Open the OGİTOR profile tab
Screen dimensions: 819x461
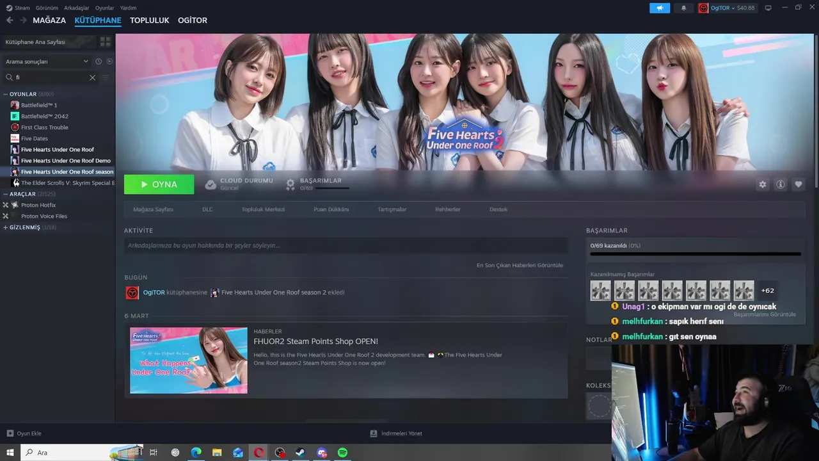(x=193, y=20)
